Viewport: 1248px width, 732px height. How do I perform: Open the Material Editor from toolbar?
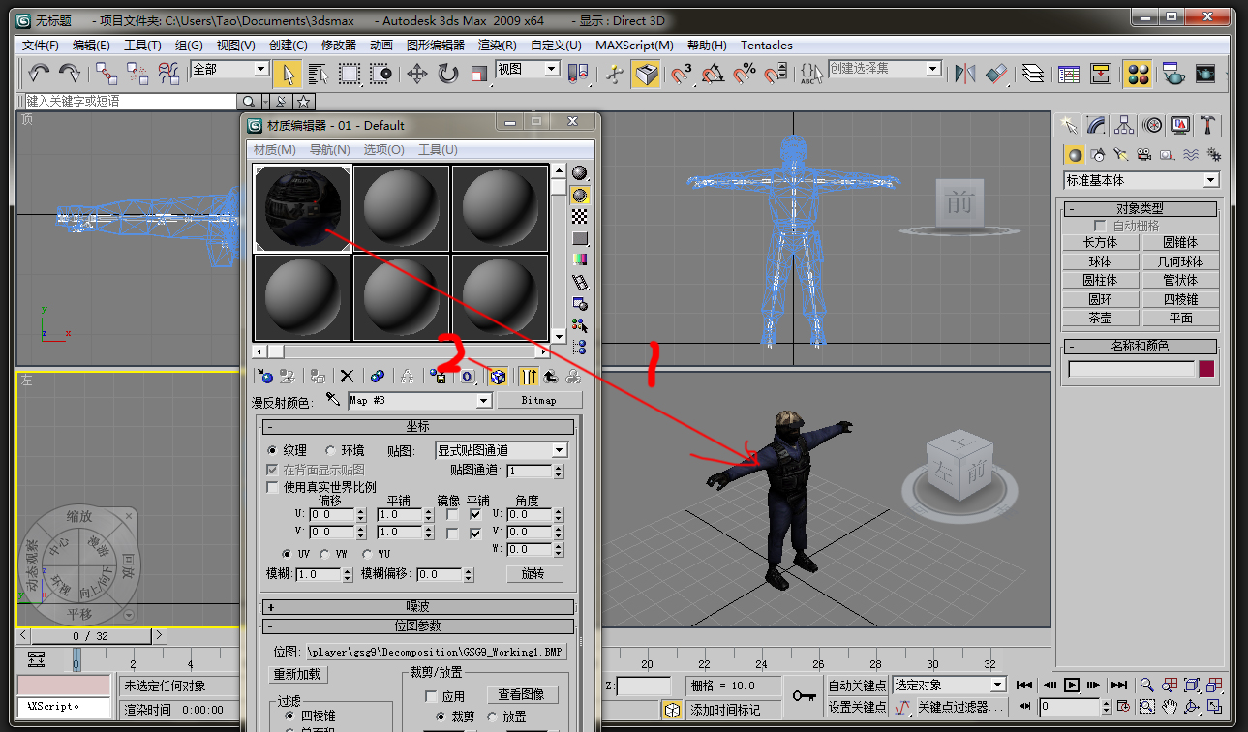click(x=1139, y=74)
